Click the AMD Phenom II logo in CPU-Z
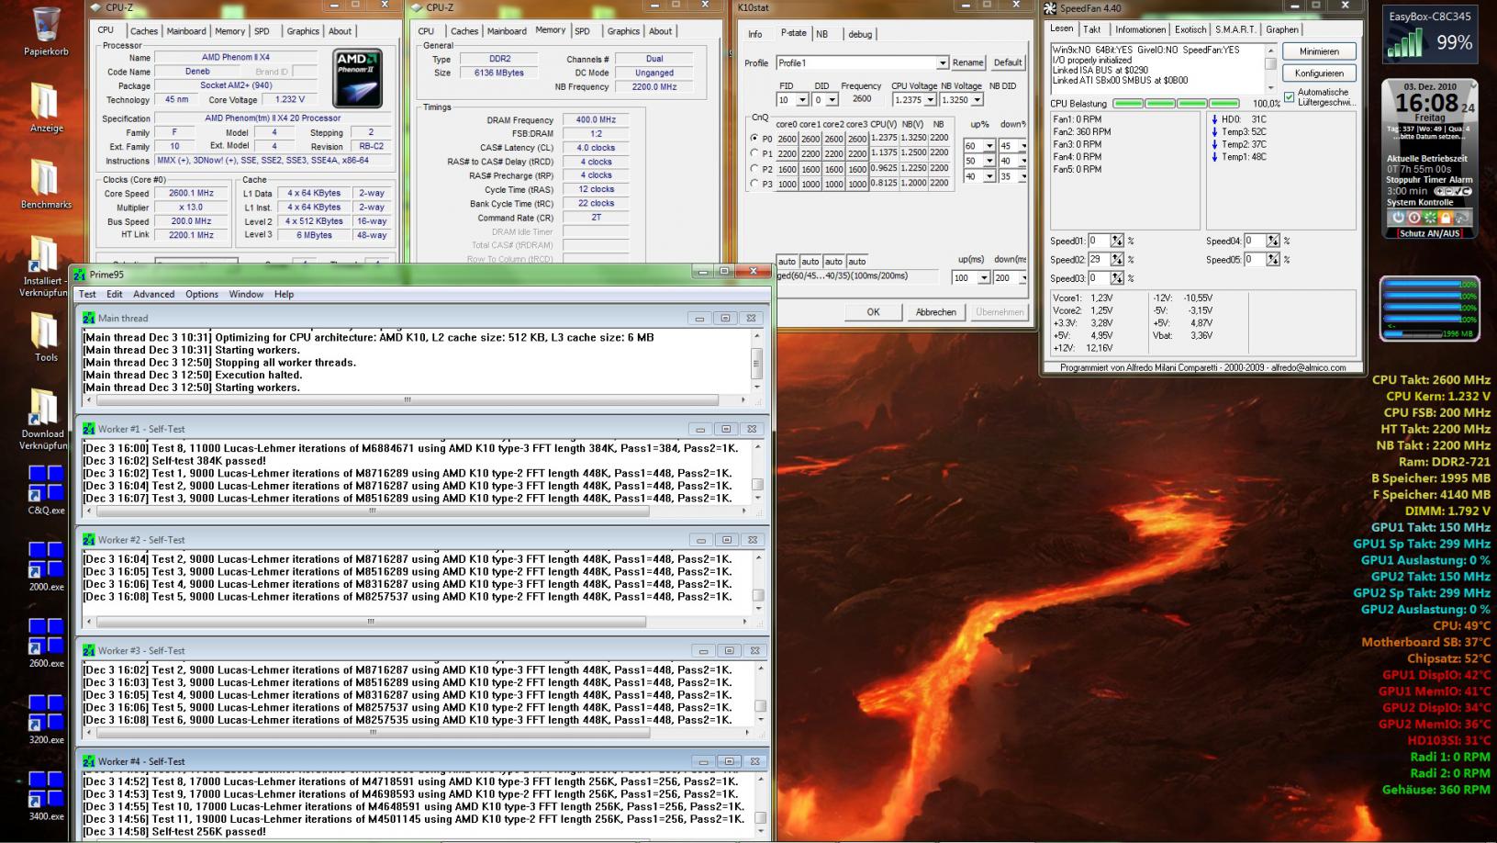The height and width of the screenshot is (843, 1497). (358, 78)
